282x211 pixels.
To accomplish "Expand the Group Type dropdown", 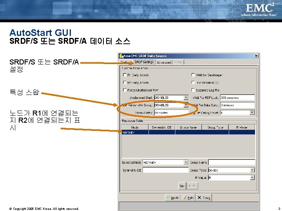I will pos(252,170).
